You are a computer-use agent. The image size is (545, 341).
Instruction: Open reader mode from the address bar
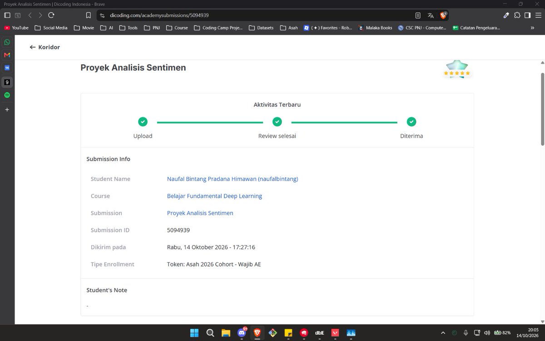pyautogui.click(x=418, y=15)
